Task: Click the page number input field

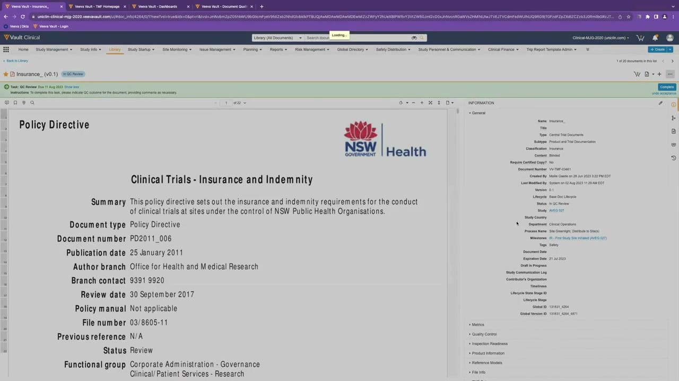Action: pos(226,103)
